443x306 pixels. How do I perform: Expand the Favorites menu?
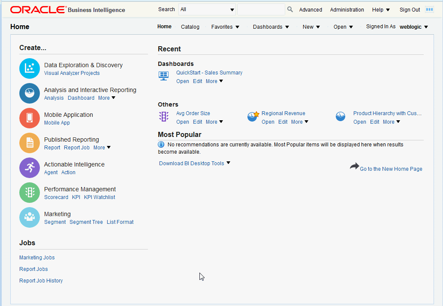tap(225, 27)
